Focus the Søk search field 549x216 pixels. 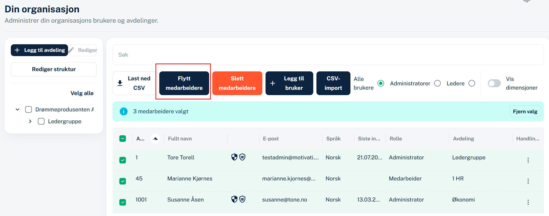point(328,55)
